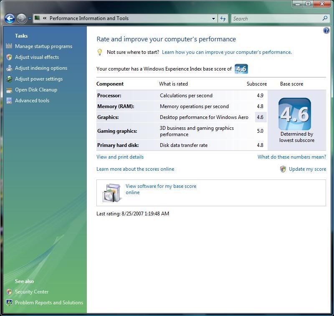Viewport: 334px width, 316px height.
Task: Click the software box and CD icon
Action: point(112,193)
